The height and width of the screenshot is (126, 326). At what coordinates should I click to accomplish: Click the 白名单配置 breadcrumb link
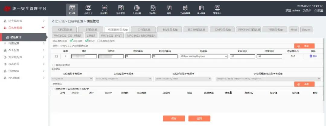pyautogui.click(x=76, y=21)
